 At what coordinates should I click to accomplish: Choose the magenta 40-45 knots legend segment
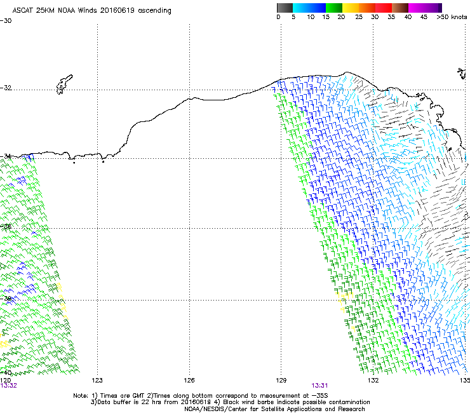(417, 8)
